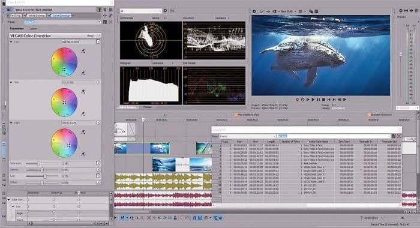Toggle animation clock for Gain
Image resolution: width=420 pixels, height=228 pixels.
(98, 176)
